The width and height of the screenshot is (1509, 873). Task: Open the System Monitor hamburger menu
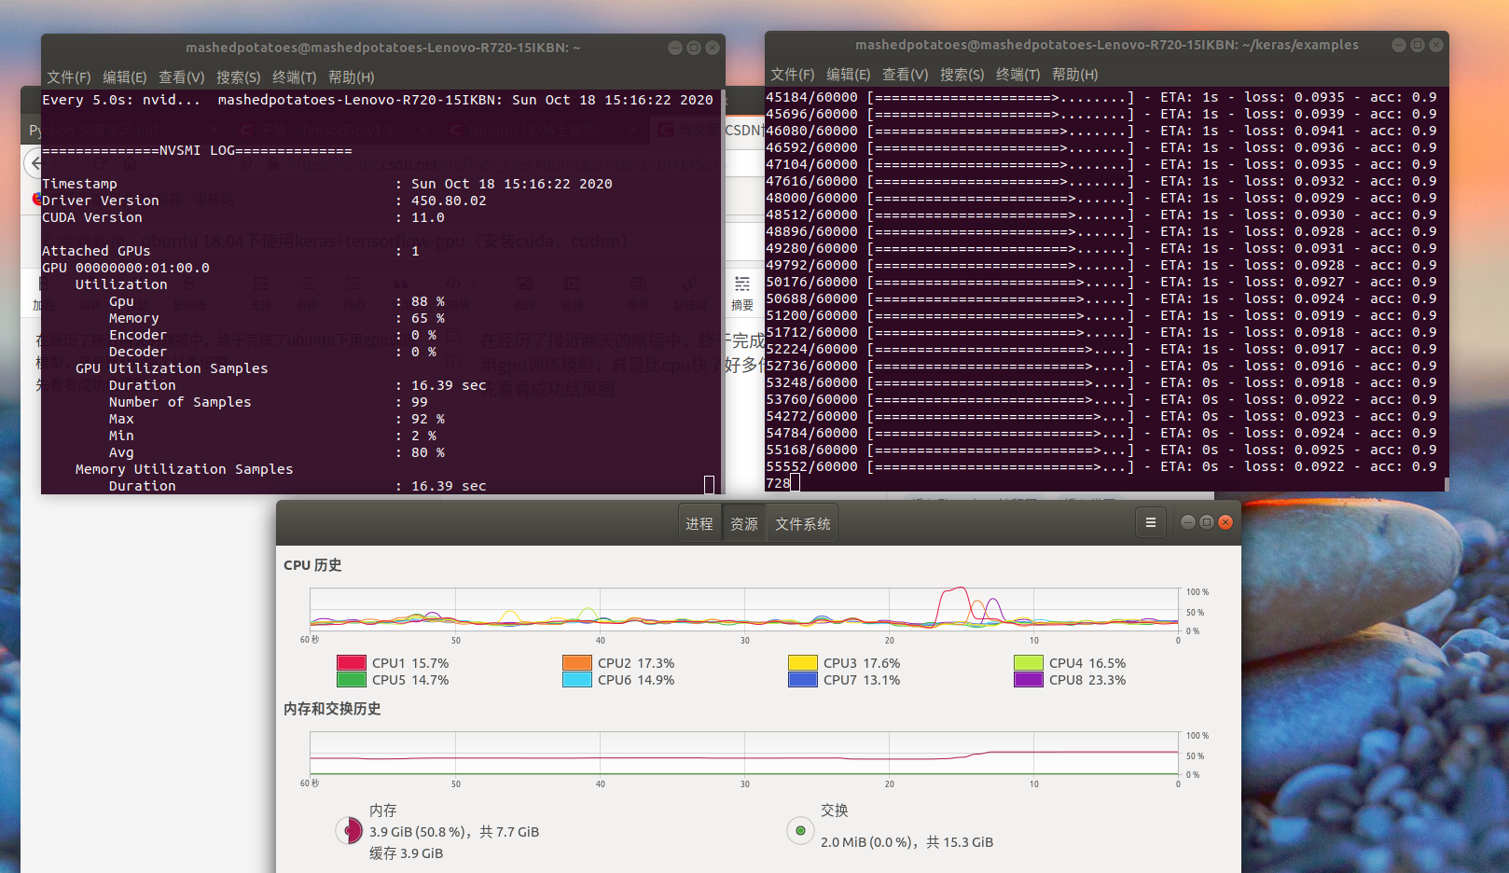pyautogui.click(x=1151, y=522)
